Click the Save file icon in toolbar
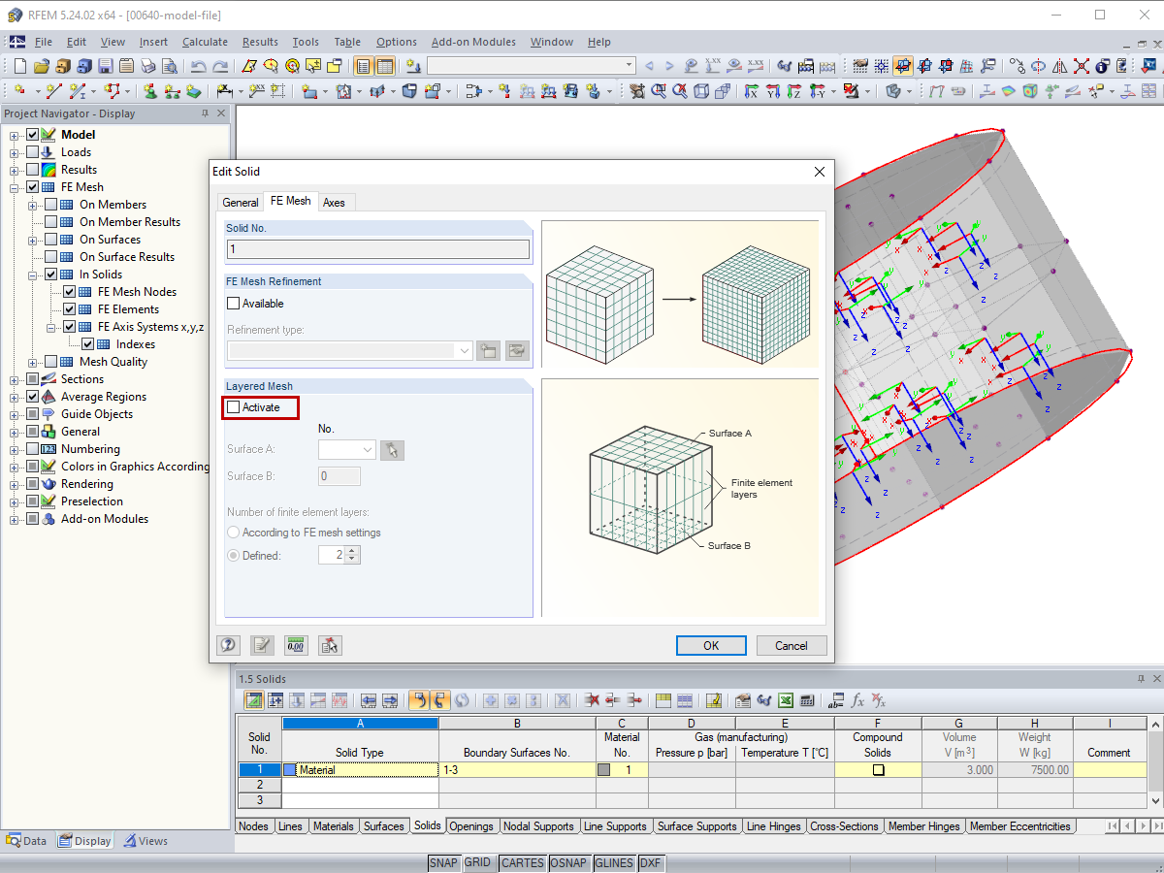 [x=104, y=66]
